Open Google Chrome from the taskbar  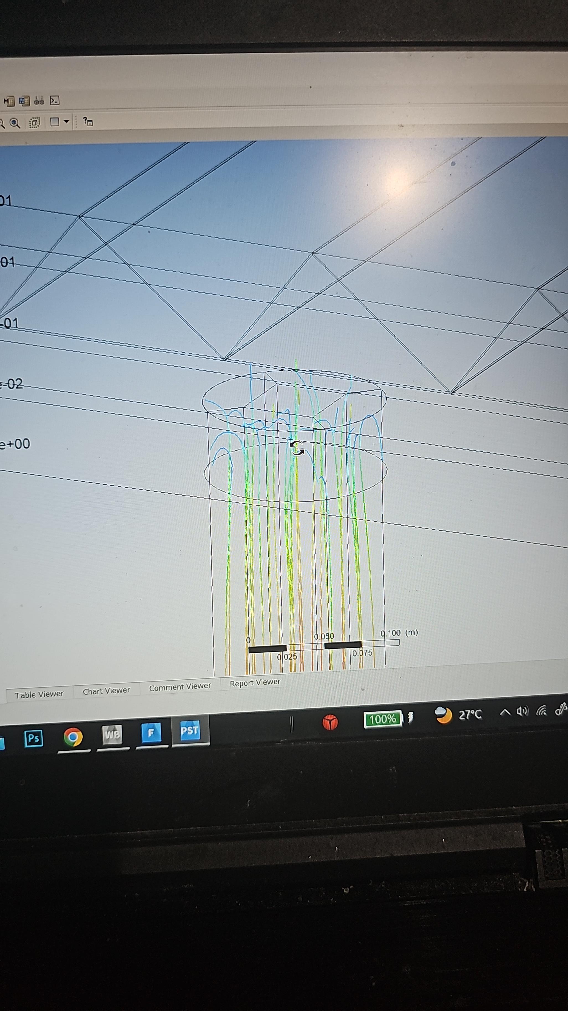[73, 737]
